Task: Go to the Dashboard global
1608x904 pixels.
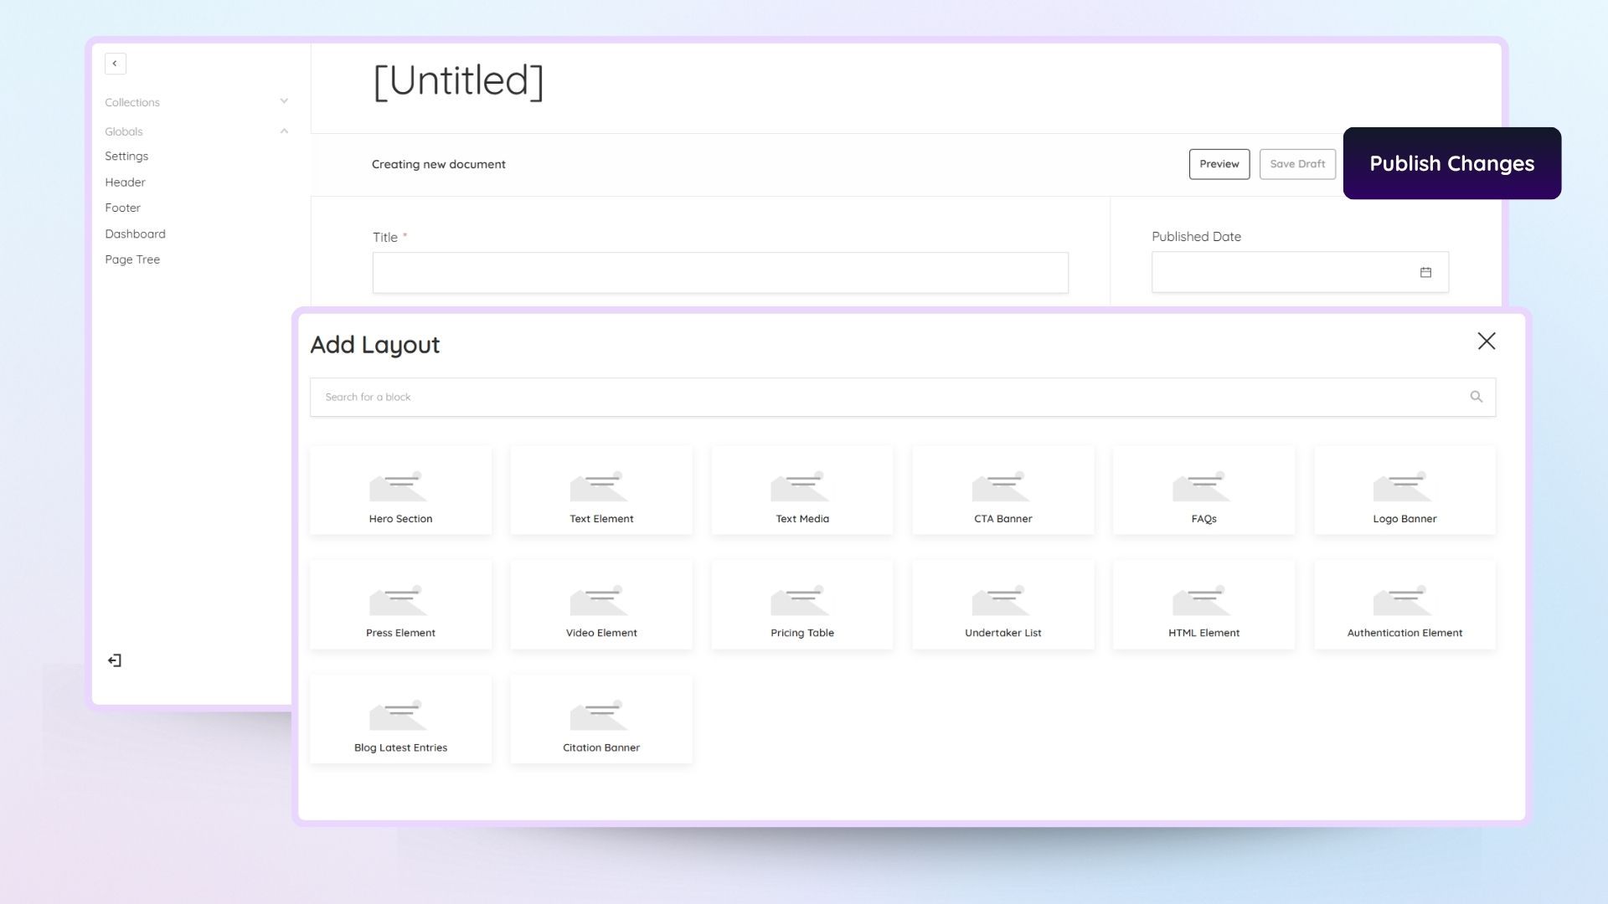Action: coord(135,234)
